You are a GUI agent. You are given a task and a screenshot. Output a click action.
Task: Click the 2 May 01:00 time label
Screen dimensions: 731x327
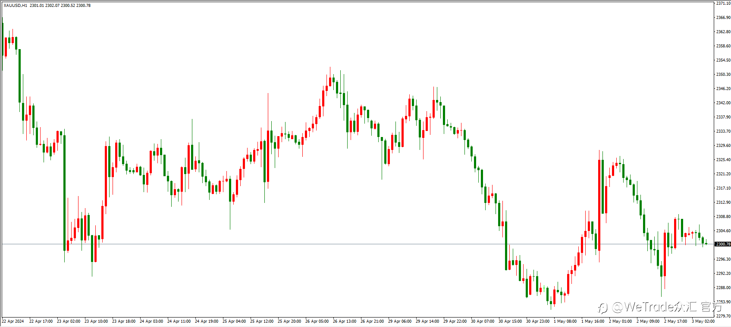point(621,321)
